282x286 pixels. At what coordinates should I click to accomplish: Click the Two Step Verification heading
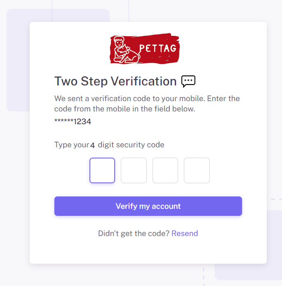[x=115, y=81]
